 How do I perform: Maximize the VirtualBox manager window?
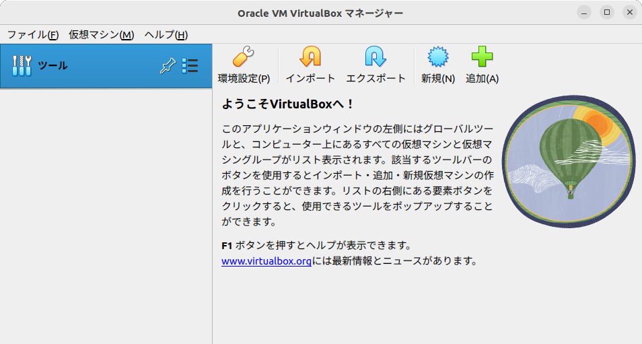(607, 13)
